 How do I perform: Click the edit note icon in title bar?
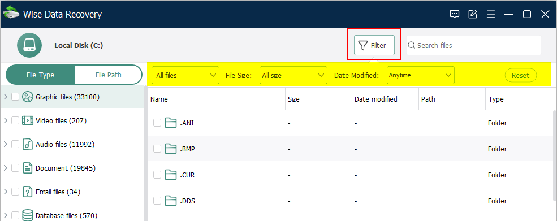[x=472, y=14]
